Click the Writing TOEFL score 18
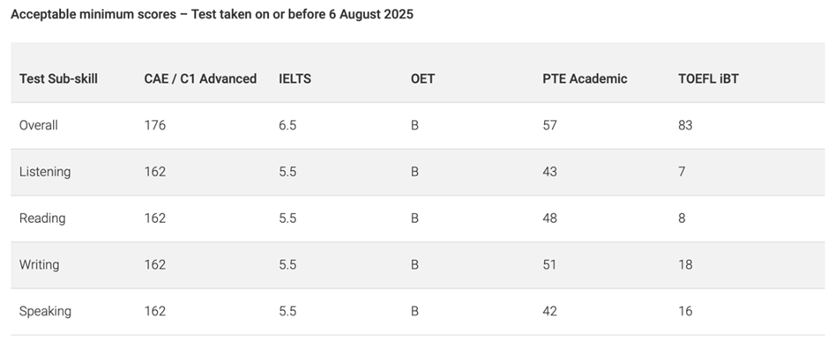This screenshot has width=835, height=348. [x=685, y=264]
